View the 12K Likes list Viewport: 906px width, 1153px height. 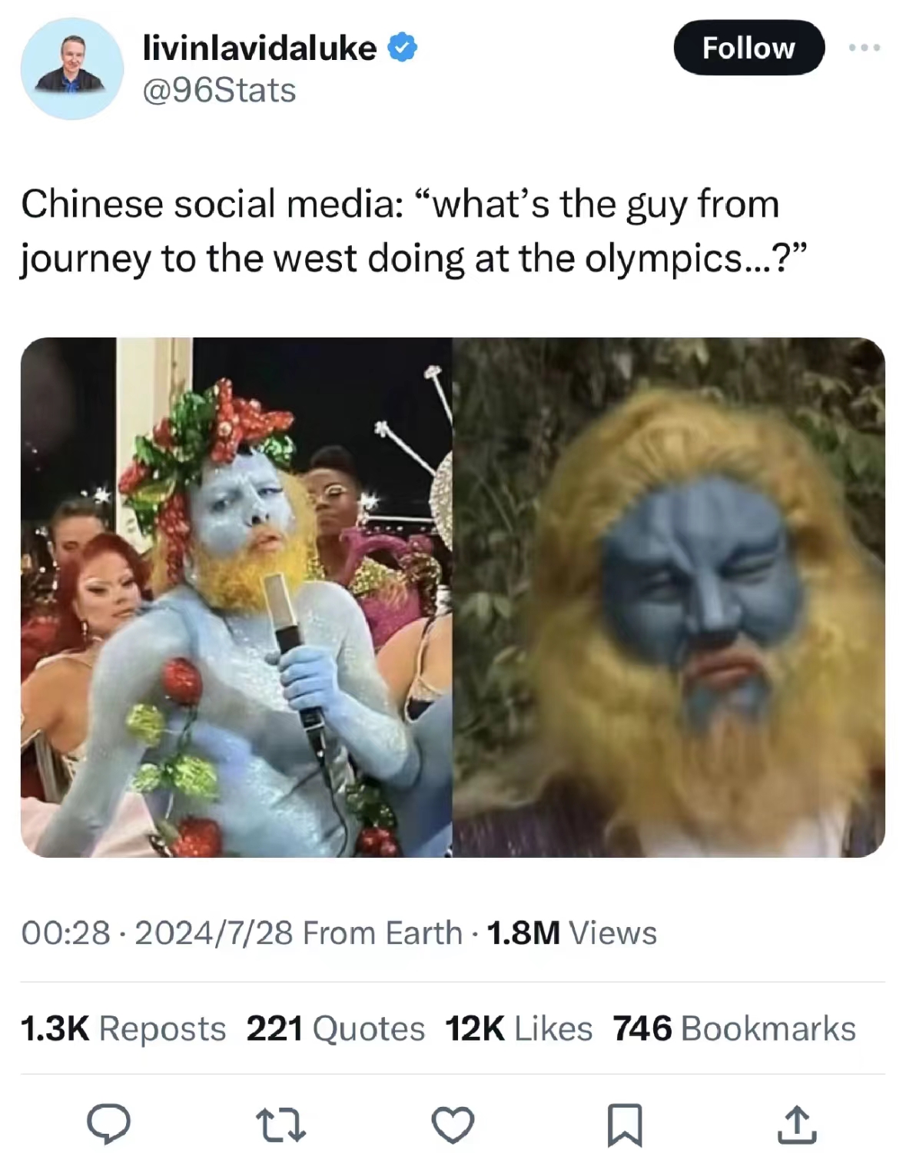[519, 1028]
